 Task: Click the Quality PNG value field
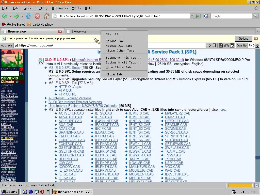pos(251,45)
